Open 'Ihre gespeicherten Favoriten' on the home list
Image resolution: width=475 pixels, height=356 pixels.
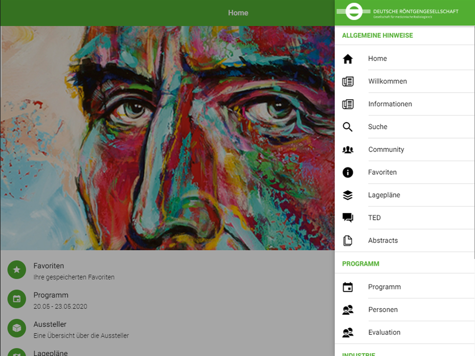coord(167,271)
